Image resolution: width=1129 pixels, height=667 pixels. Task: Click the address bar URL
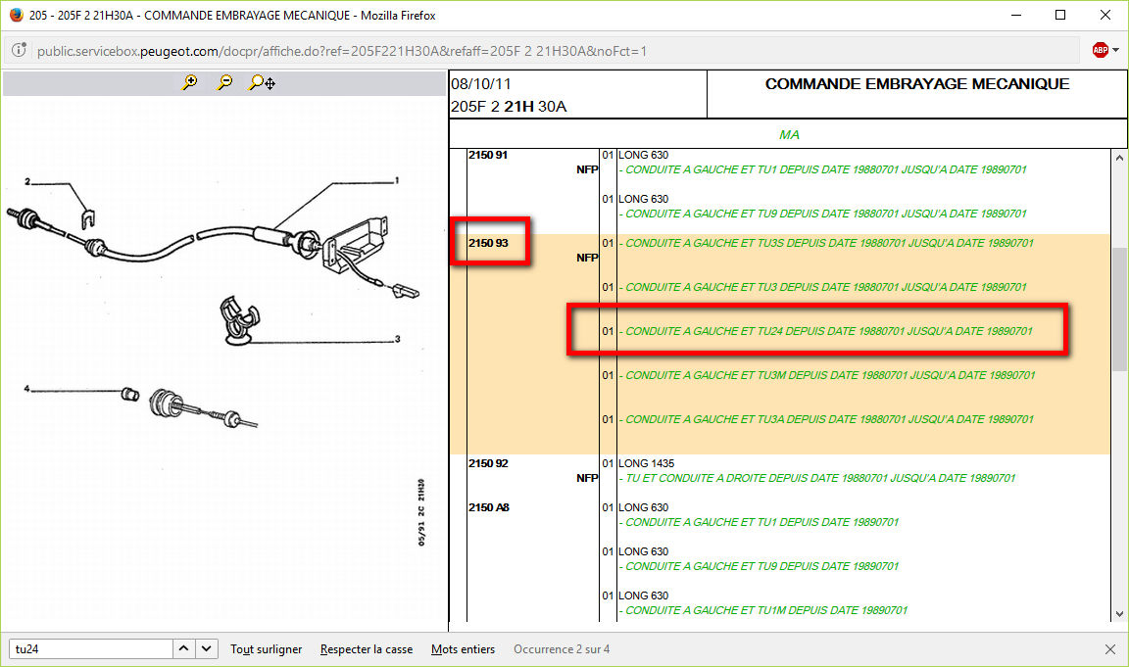[x=342, y=51]
